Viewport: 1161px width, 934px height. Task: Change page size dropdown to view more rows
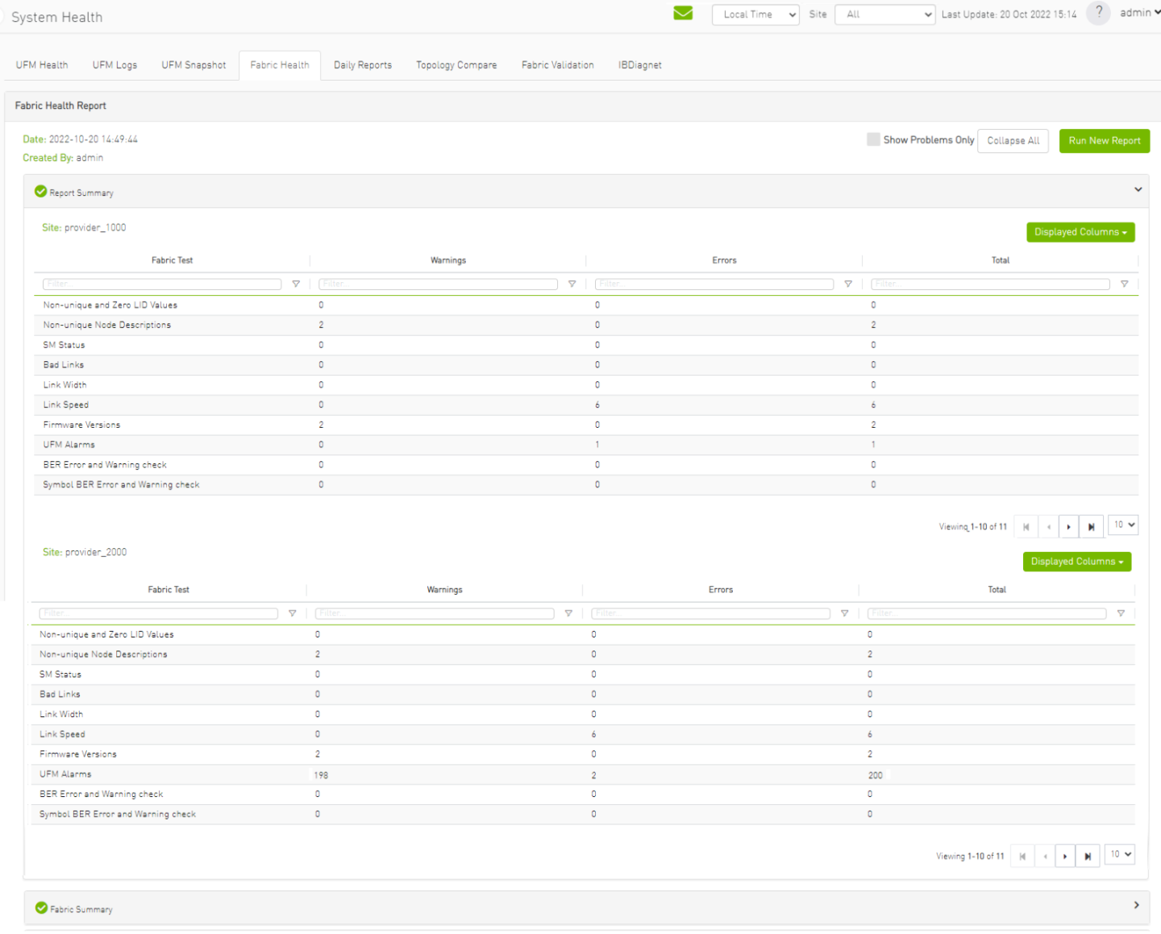(1122, 525)
